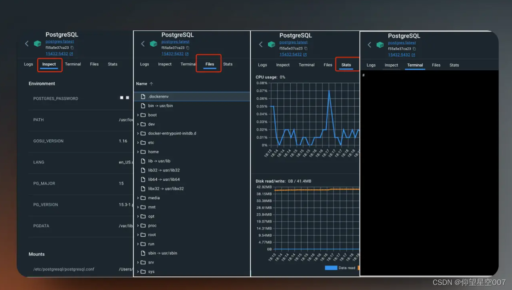The image size is (512, 290).
Task: Click the blue Data read legend swatch
Action: tap(331, 268)
